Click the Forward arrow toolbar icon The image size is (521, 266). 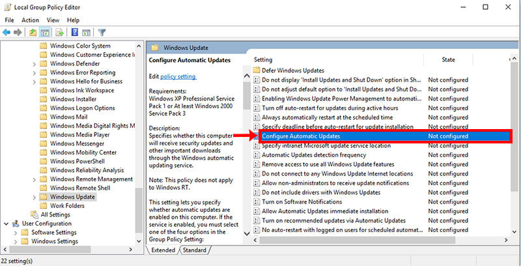coord(18,32)
